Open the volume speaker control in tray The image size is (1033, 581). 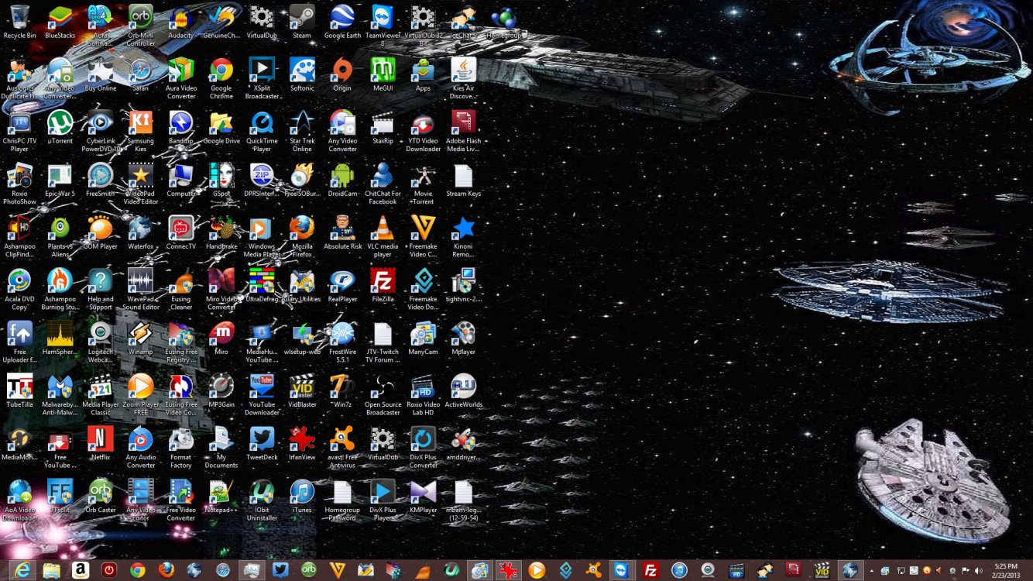pos(979,571)
